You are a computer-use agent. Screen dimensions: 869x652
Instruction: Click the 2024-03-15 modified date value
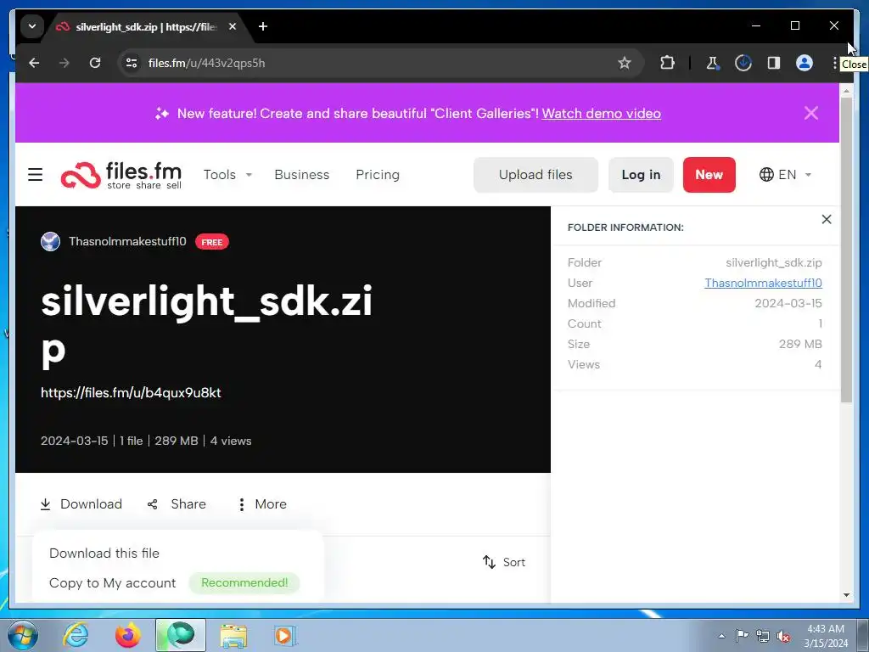[788, 303]
